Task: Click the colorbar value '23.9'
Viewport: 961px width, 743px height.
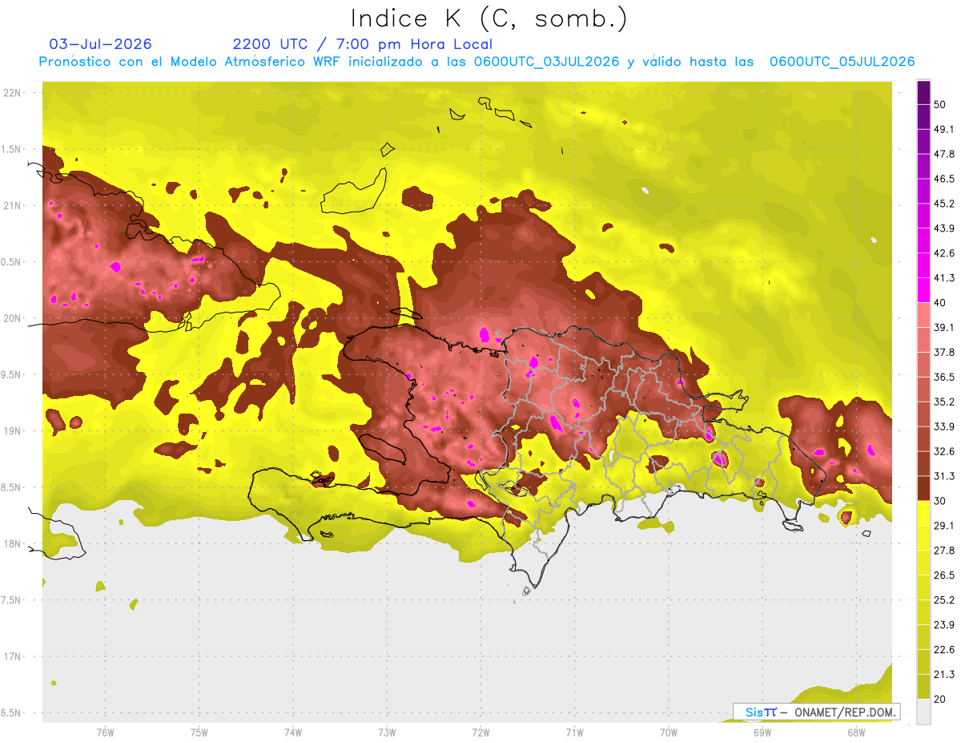Action: [944, 625]
